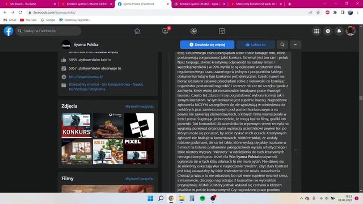Open the red adblock extension icon
This screenshot has height=204, width=363.
pyautogui.click(x=327, y=12)
